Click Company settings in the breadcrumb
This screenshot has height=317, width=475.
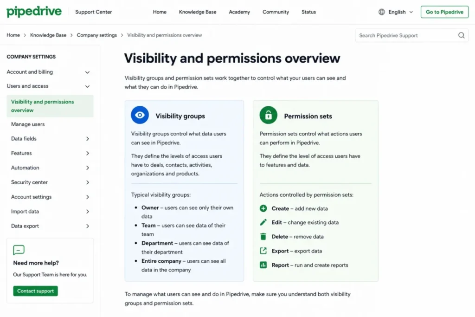coord(96,35)
